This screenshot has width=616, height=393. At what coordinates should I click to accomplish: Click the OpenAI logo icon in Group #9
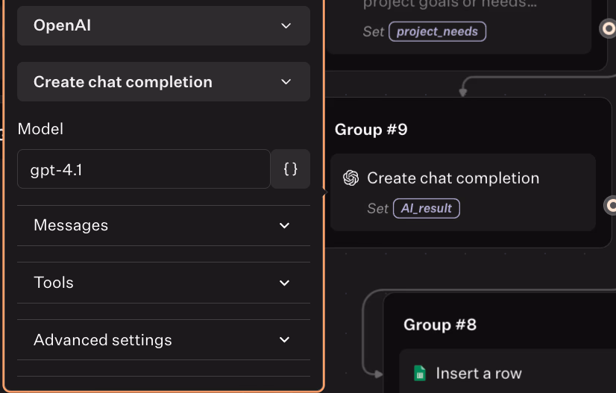click(351, 178)
